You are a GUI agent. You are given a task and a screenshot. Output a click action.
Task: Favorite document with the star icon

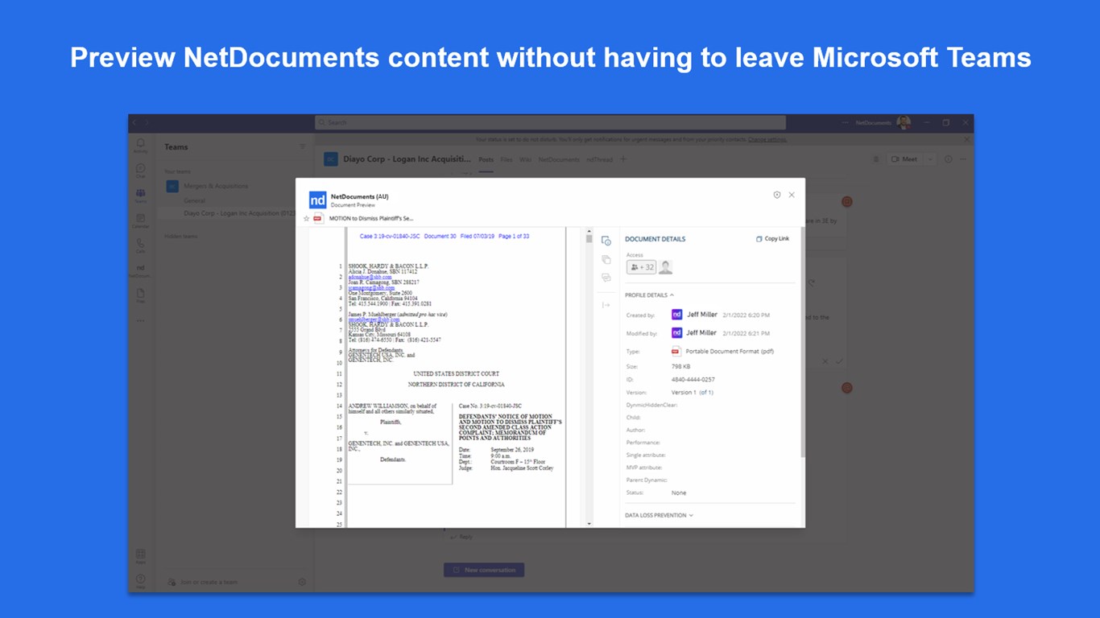pyautogui.click(x=306, y=218)
